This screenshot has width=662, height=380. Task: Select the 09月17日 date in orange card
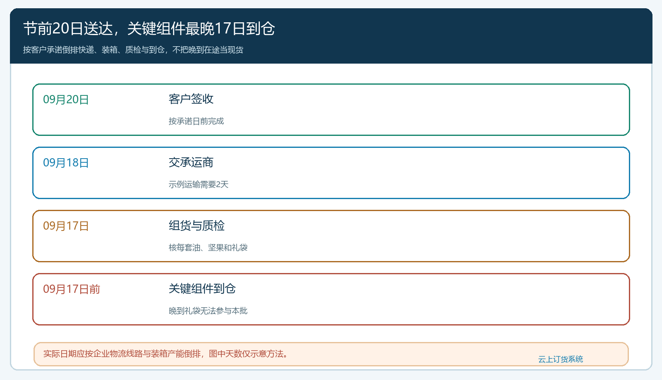click(66, 226)
